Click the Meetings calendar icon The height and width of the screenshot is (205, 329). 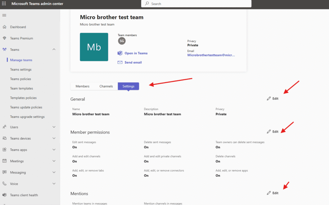(4, 161)
